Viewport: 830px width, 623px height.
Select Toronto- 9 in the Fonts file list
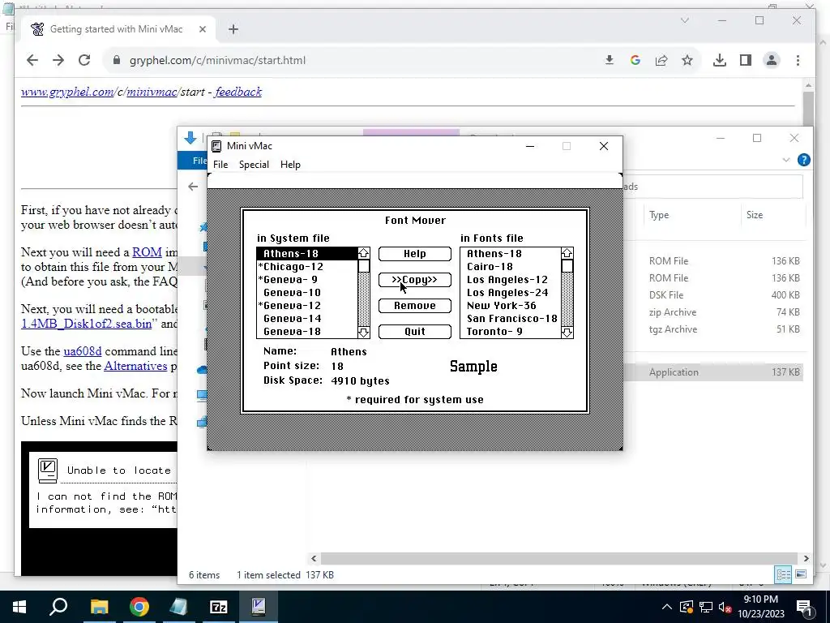click(511, 332)
